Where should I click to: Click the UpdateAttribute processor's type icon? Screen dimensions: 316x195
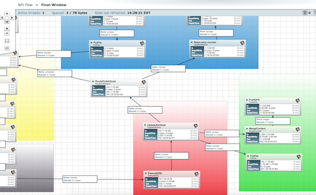pos(196,126)
